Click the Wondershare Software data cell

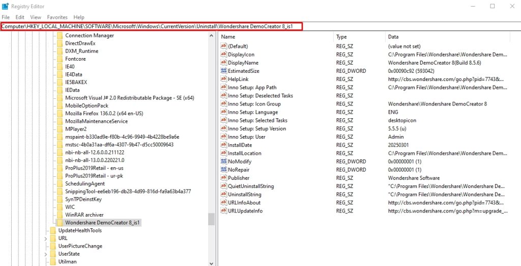click(x=414, y=178)
